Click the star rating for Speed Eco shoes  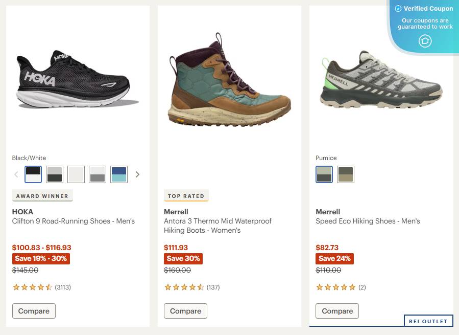336,287
